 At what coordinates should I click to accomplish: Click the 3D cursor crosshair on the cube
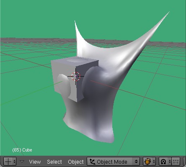(76, 76)
